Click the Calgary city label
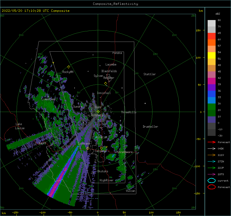 coord(100,151)
